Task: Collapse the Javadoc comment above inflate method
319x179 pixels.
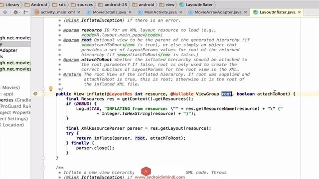Action: 43,89
